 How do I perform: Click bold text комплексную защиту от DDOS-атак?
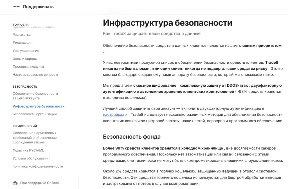click(x=214, y=86)
